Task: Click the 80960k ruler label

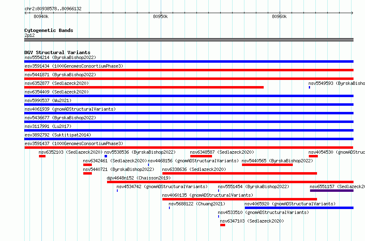Action: (x=279, y=16)
